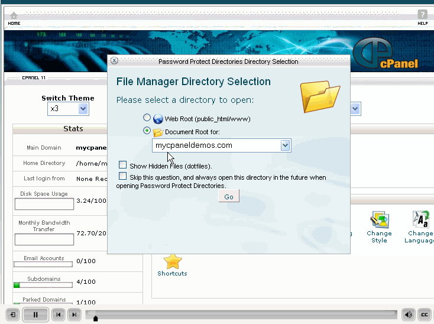
Task: Click the Change Style link text
Action: [379, 237]
